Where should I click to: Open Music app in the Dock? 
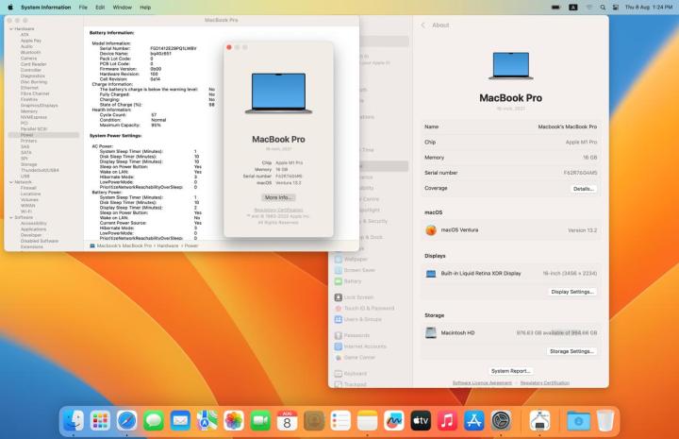447,420
